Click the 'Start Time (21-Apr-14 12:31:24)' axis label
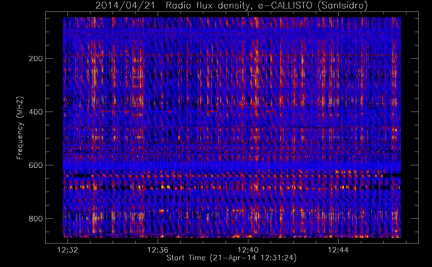The image size is (432, 267). (x=231, y=258)
